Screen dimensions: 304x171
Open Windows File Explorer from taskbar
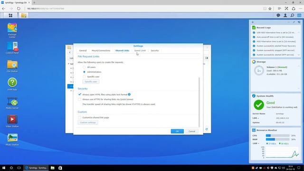[53, 168]
